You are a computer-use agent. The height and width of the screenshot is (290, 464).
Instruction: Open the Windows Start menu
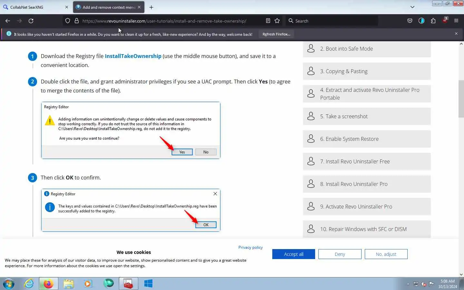tap(8, 284)
